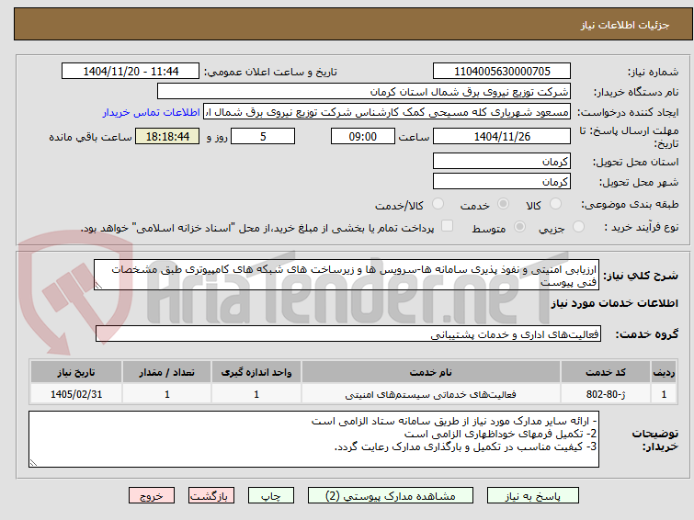Image resolution: width=694 pixels, height=520 pixels.
Task: Click the need date 1405/02/31 cell
Action: click(x=76, y=394)
